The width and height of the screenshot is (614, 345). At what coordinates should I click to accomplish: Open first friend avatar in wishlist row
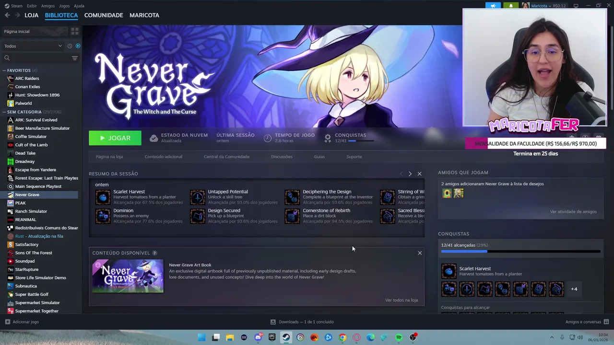tap(447, 193)
